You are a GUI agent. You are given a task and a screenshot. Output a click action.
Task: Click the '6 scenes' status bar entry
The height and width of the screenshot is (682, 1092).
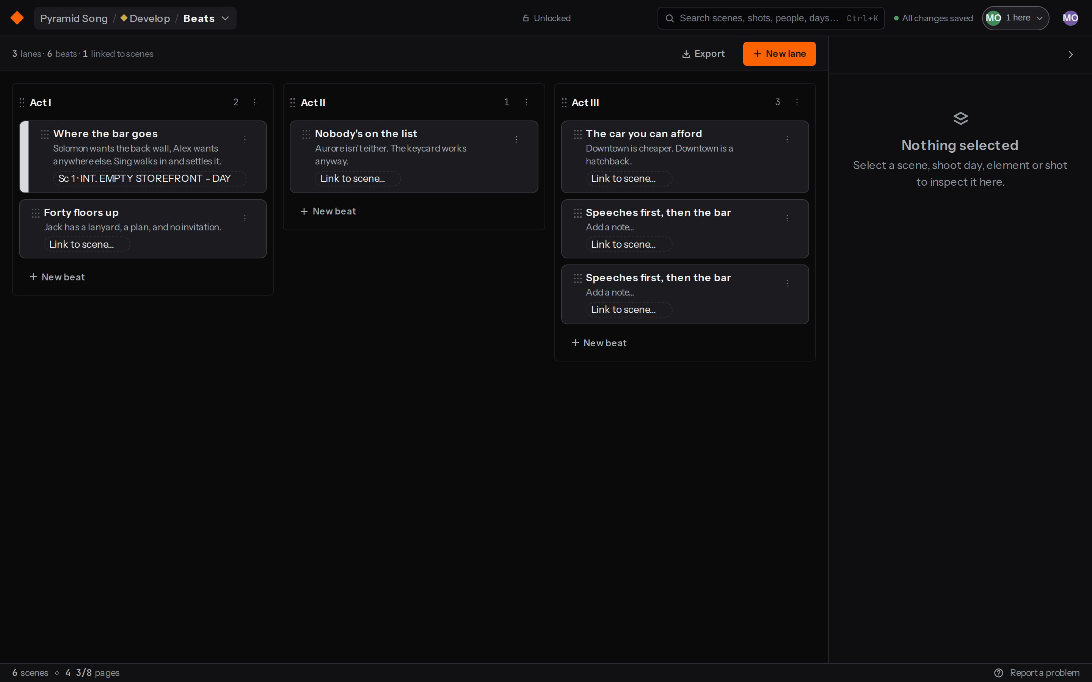30,673
